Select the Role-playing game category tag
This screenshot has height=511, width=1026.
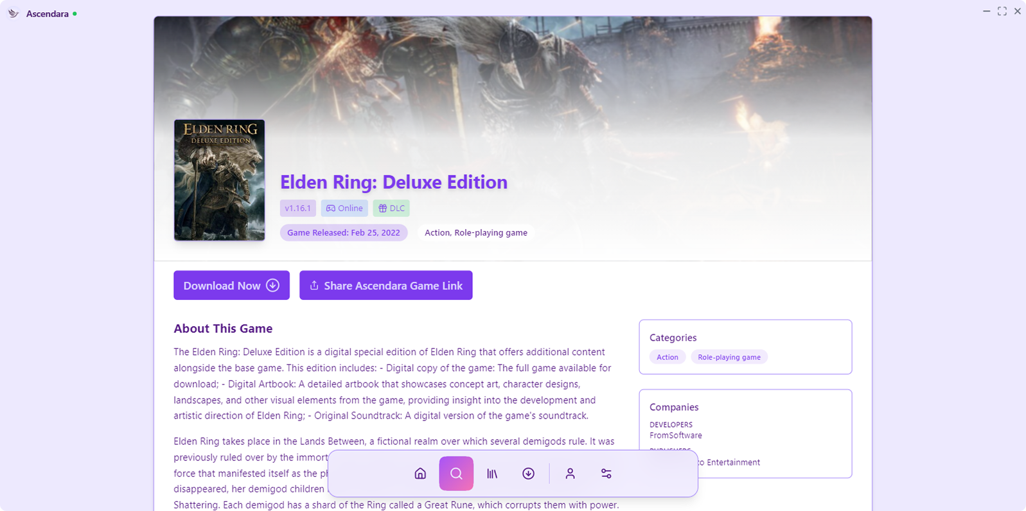tap(729, 357)
